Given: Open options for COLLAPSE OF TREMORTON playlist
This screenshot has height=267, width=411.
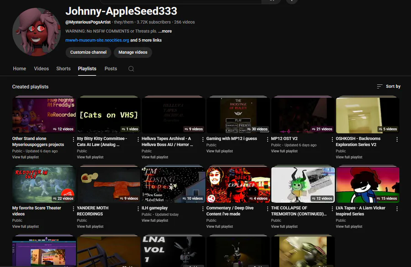Looking at the screenshot, I should 332,208.
